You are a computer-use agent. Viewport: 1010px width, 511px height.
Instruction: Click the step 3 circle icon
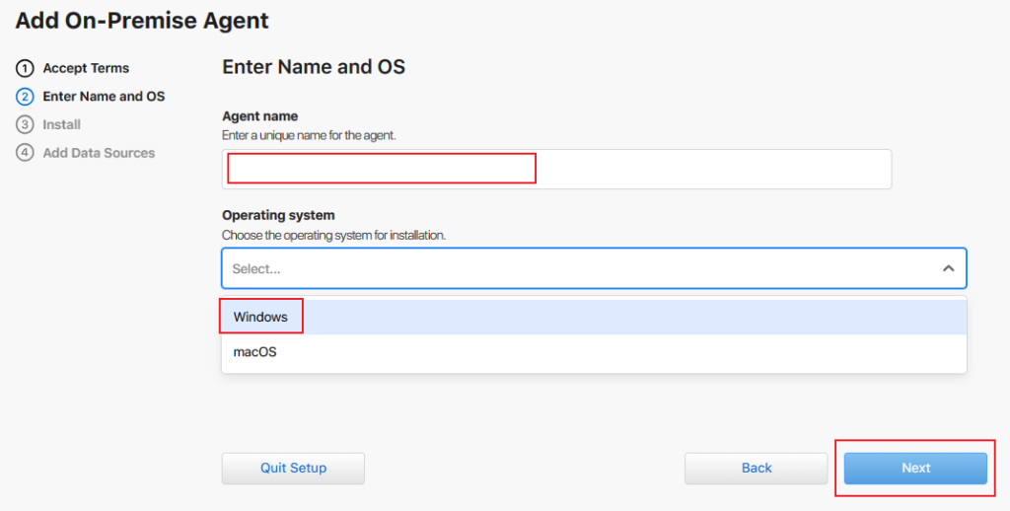click(x=25, y=125)
